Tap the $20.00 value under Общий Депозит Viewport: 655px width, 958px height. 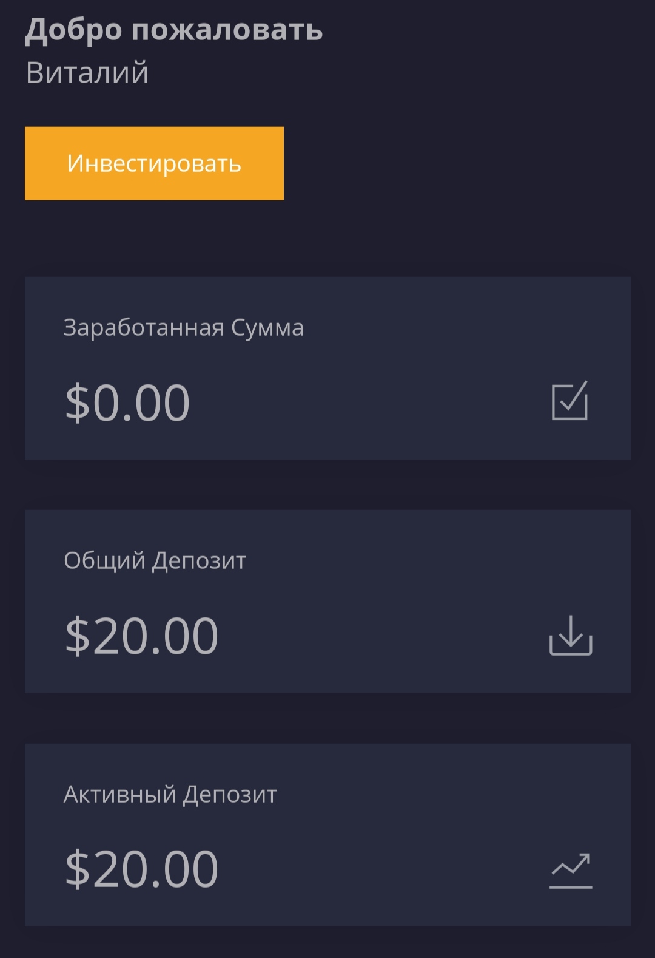tap(142, 636)
